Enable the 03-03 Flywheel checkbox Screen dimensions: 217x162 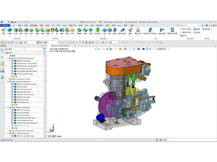point(12,125)
